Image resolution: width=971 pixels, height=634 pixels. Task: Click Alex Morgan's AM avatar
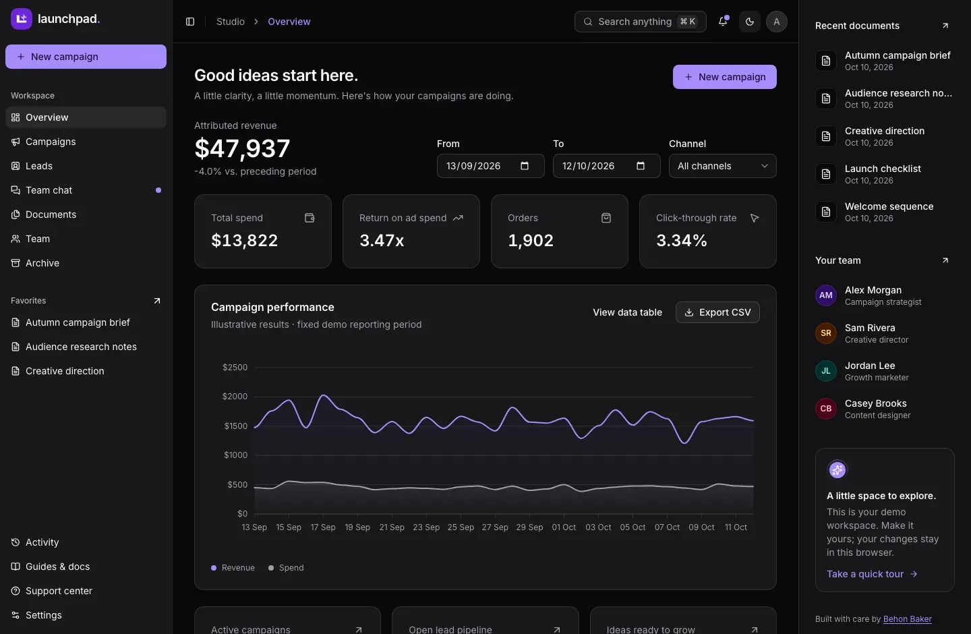tap(826, 295)
